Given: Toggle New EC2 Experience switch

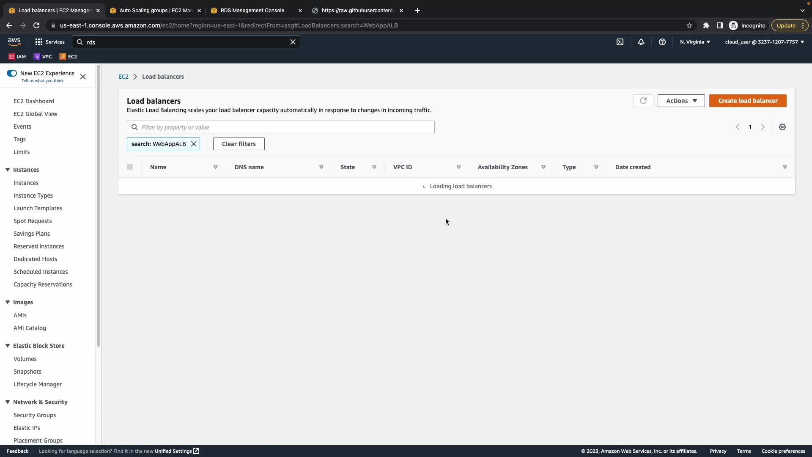Looking at the screenshot, I should click(x=12, y=73).
